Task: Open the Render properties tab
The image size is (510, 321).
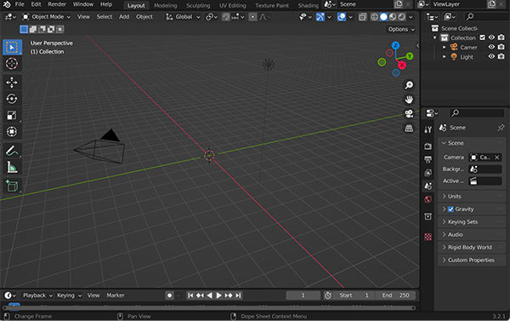Action: point(428,146)
